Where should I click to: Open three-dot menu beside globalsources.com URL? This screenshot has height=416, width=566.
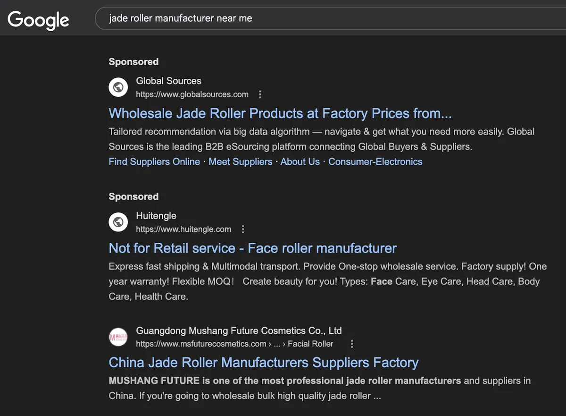pos(260,94)
